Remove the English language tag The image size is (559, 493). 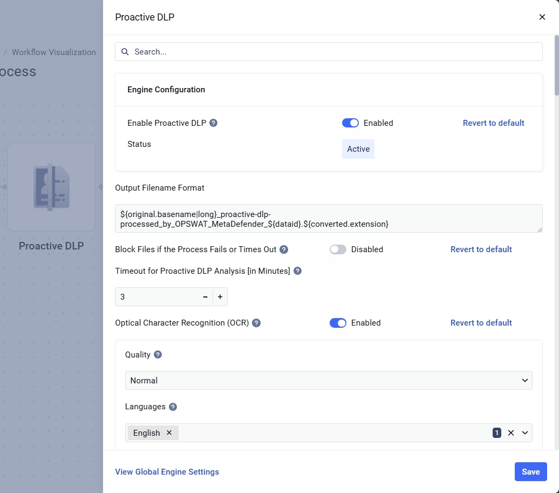[x=169, y=433]
